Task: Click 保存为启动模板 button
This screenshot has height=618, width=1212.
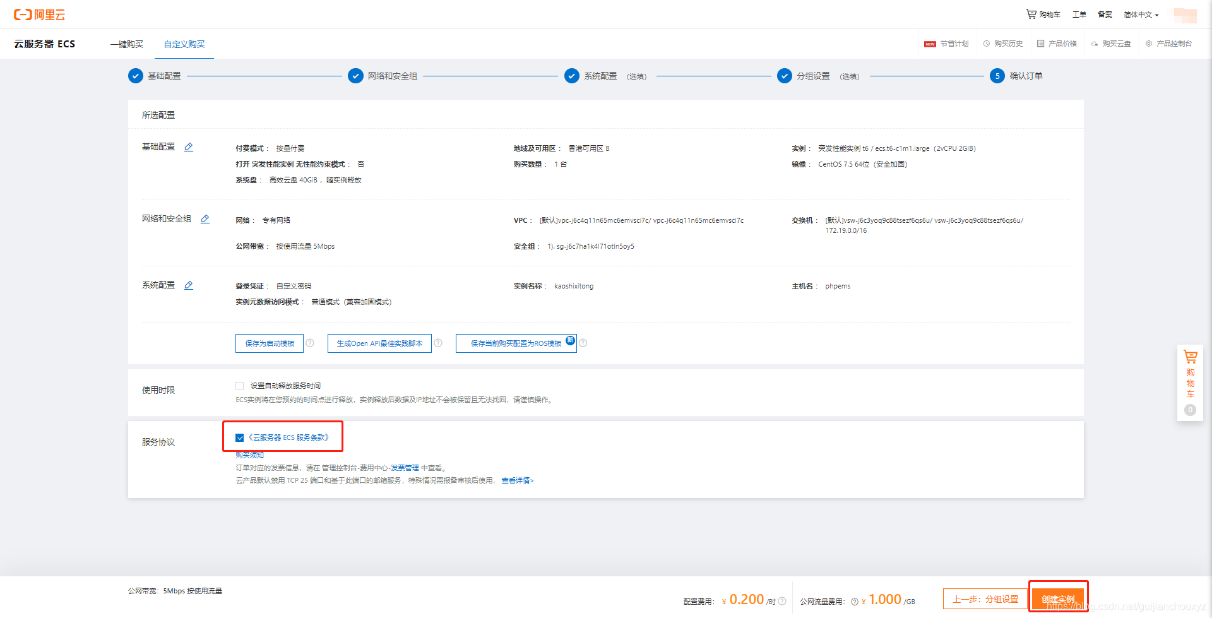Action: point(270,343)
